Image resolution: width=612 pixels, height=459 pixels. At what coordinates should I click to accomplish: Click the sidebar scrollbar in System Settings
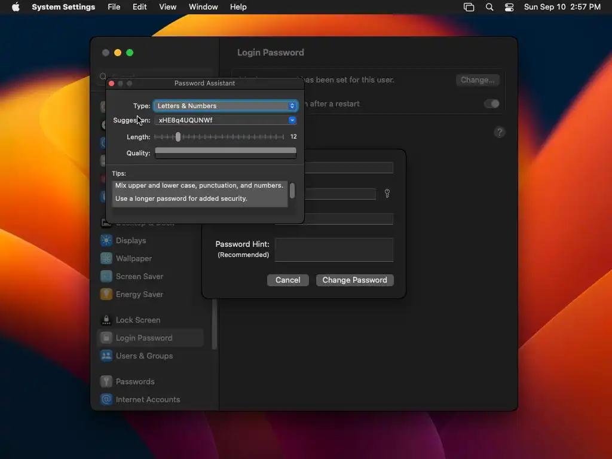[214, 324]
